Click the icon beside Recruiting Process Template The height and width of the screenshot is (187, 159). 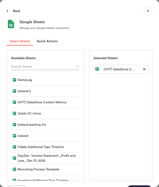click(x=14, y=169)
